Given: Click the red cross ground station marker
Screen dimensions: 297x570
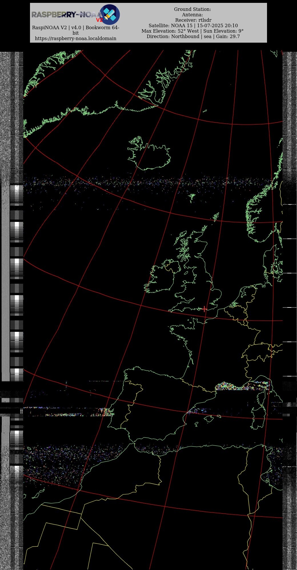Looking at the screenshot, I should point(204,309).
